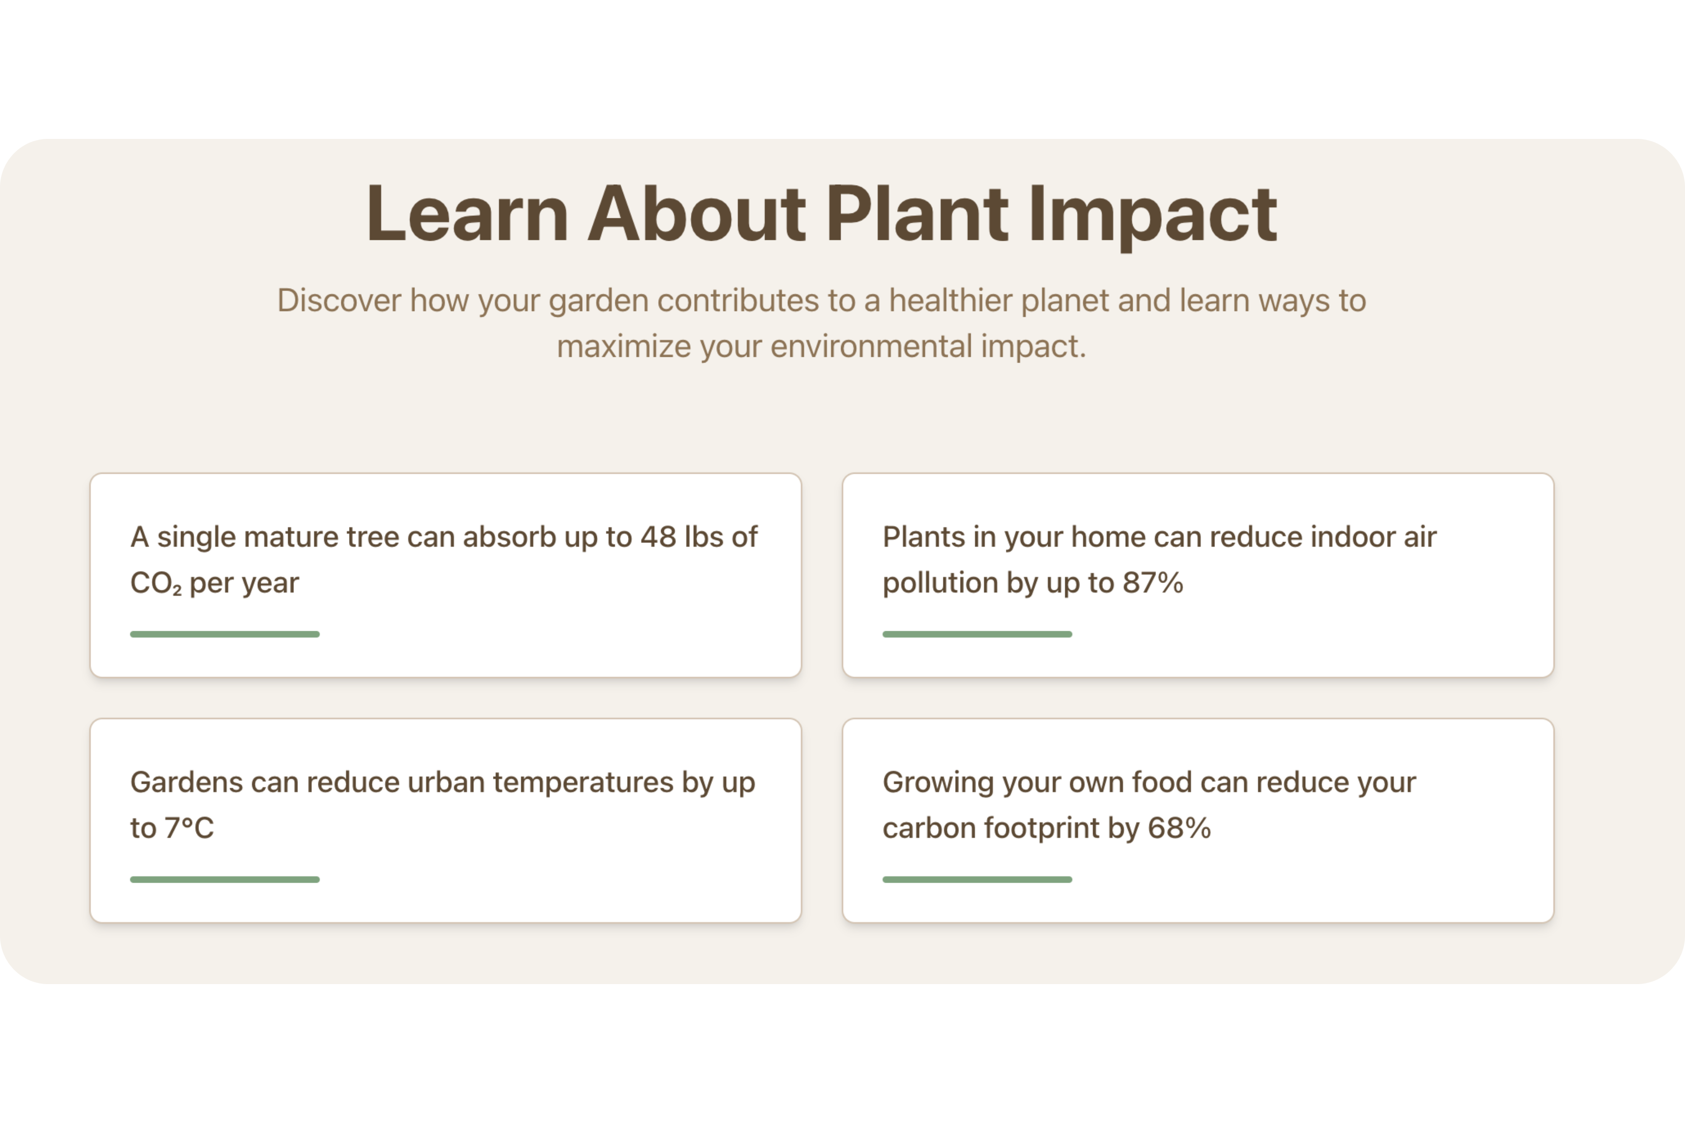Open the mature tree CO₂ absorption card
The height and width of the screenshot is (1123, 1685).
coord(446,575)
